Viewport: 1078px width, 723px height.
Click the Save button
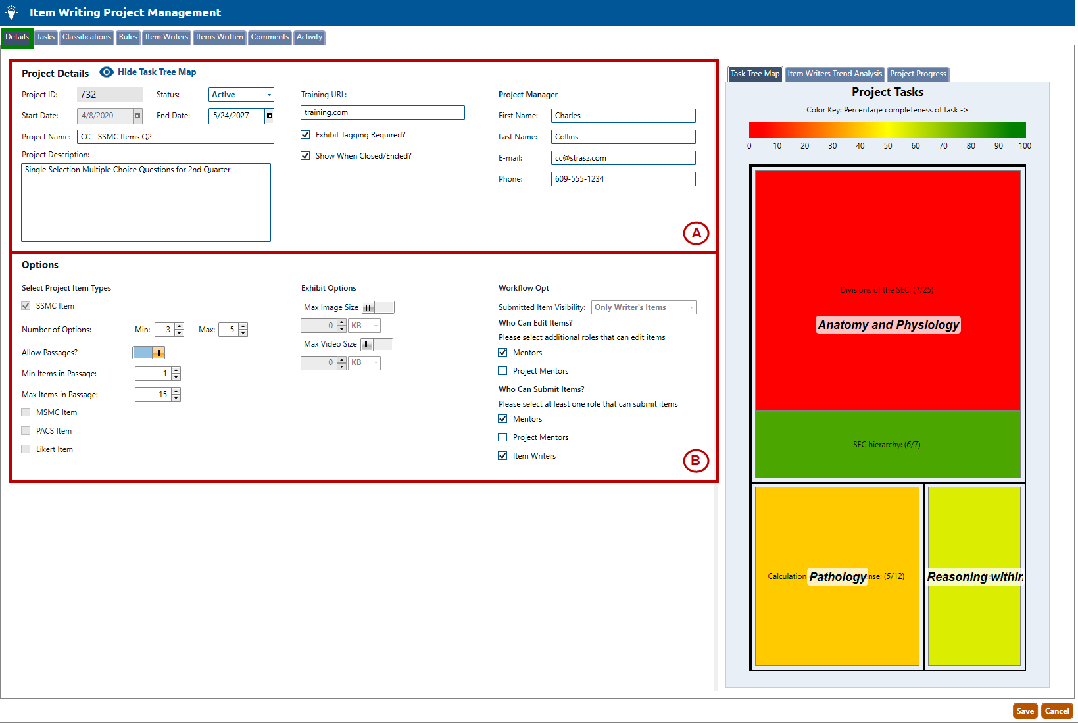[x=1025, y=711]
